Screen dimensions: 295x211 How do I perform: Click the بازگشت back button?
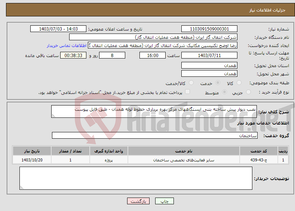pyautogui.click(x=138, y=201)
